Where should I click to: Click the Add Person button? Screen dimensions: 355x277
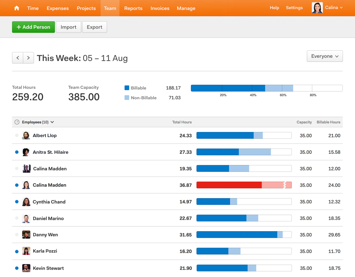(33, 27)
